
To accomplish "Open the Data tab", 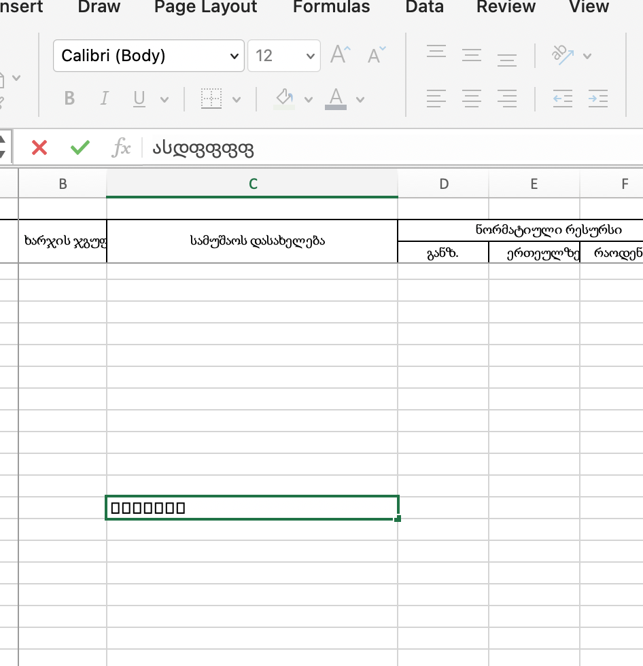I will coord(424,7).
